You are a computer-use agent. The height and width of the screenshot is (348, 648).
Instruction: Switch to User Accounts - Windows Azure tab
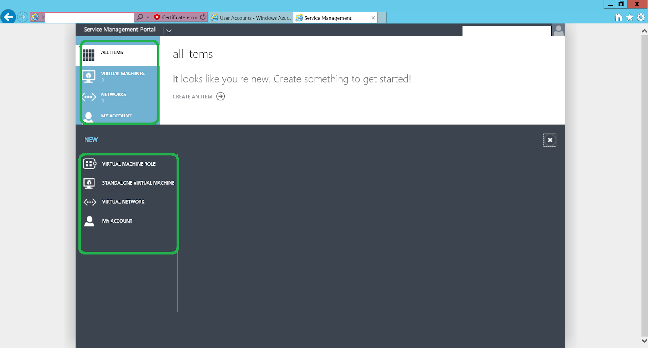tap(251, 18)
